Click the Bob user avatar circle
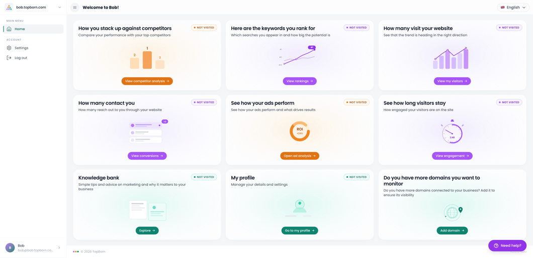The width and height of the screenshot is (533, 258). [10, 248]
